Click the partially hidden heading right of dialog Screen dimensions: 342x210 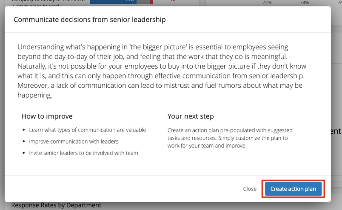pos(336,132)
